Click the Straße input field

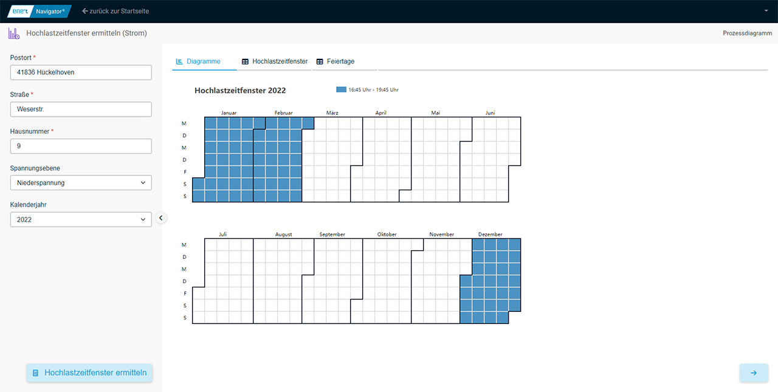81,109
